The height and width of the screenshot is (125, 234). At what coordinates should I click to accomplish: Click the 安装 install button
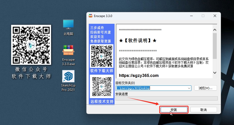click(174, 110)
